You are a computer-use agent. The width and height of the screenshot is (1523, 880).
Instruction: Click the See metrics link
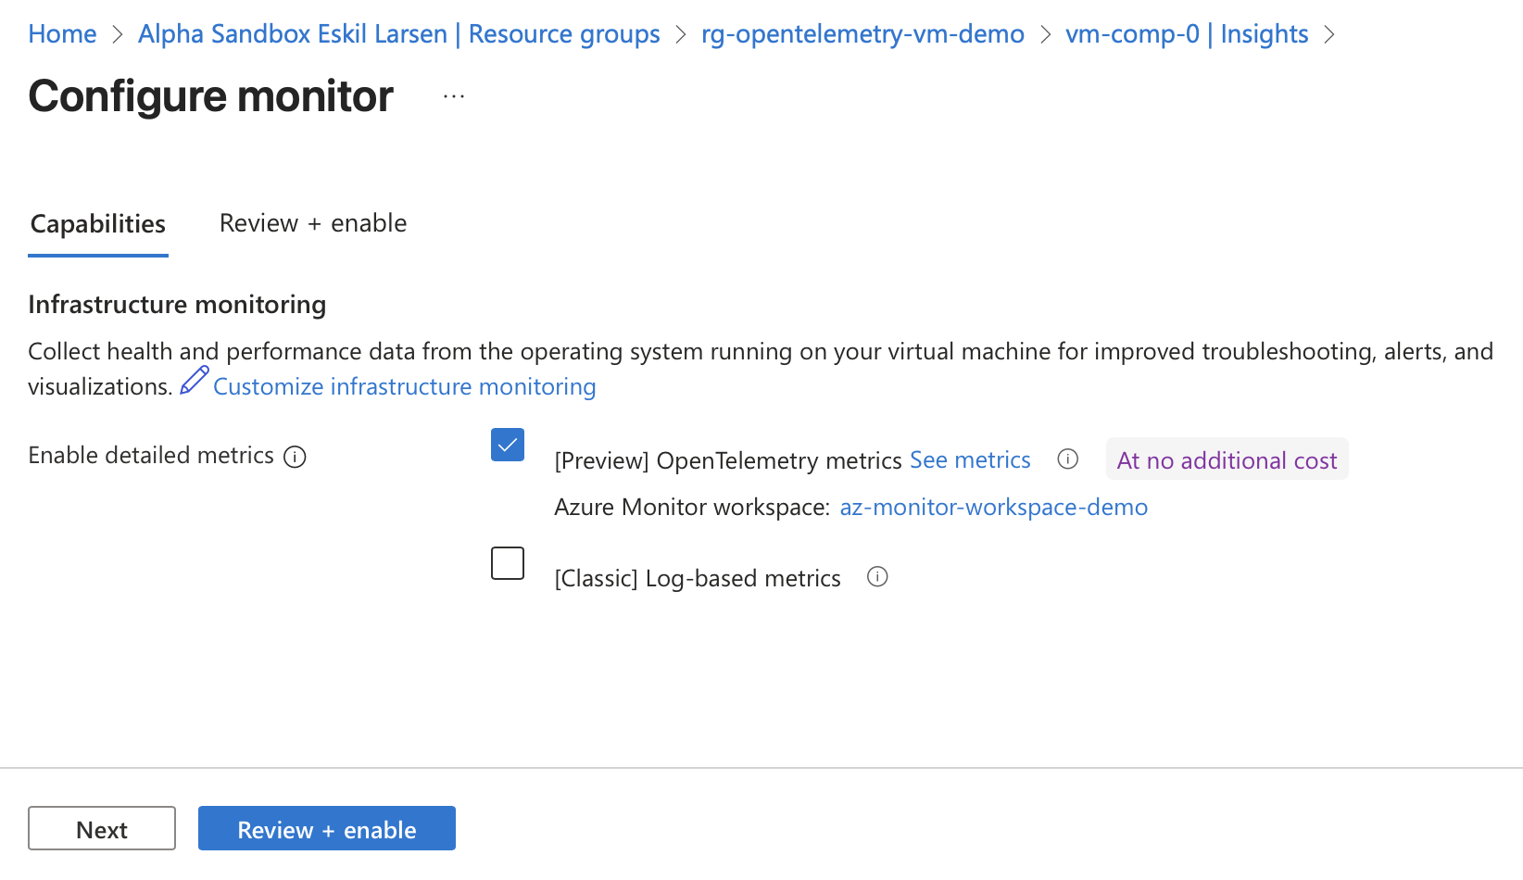point(970,459)
